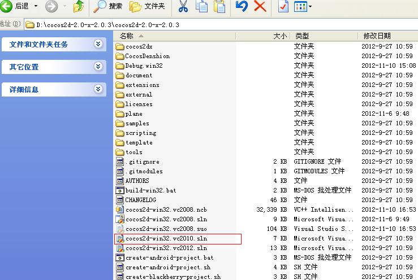Expand the Other Places panel chevron
Viewport: 418px width, 280px height.
(x=98, y=66)
